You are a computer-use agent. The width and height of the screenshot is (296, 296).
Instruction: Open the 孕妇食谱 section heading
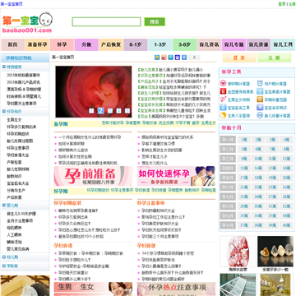coord(63,246)
